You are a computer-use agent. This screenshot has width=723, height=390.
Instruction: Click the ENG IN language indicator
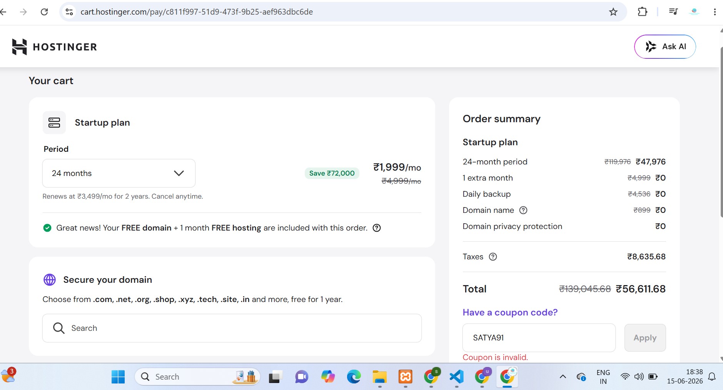click(x=603, y=377)
